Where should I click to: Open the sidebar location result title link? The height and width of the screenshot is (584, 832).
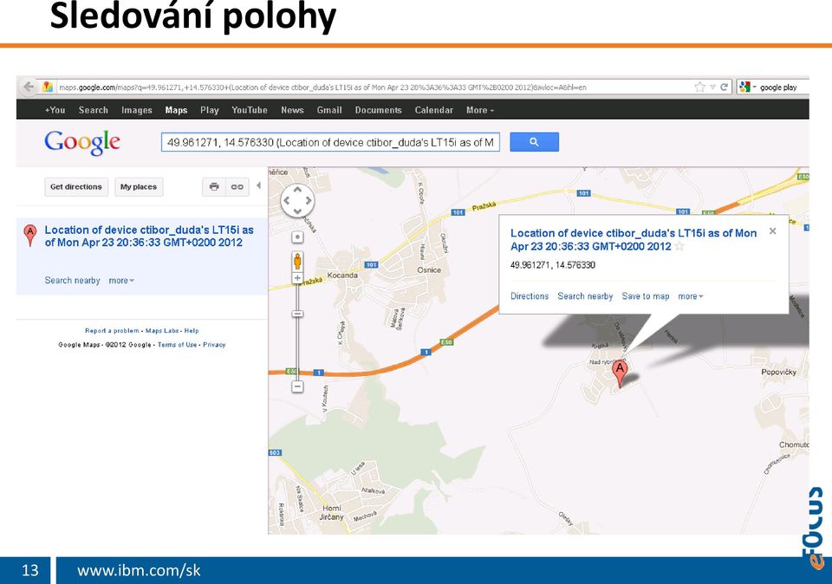(149, 236)
